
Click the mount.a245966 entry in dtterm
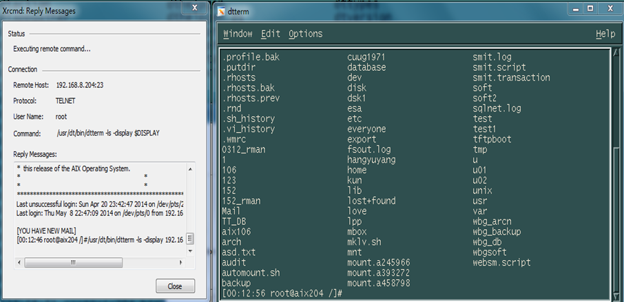(378, 263)
